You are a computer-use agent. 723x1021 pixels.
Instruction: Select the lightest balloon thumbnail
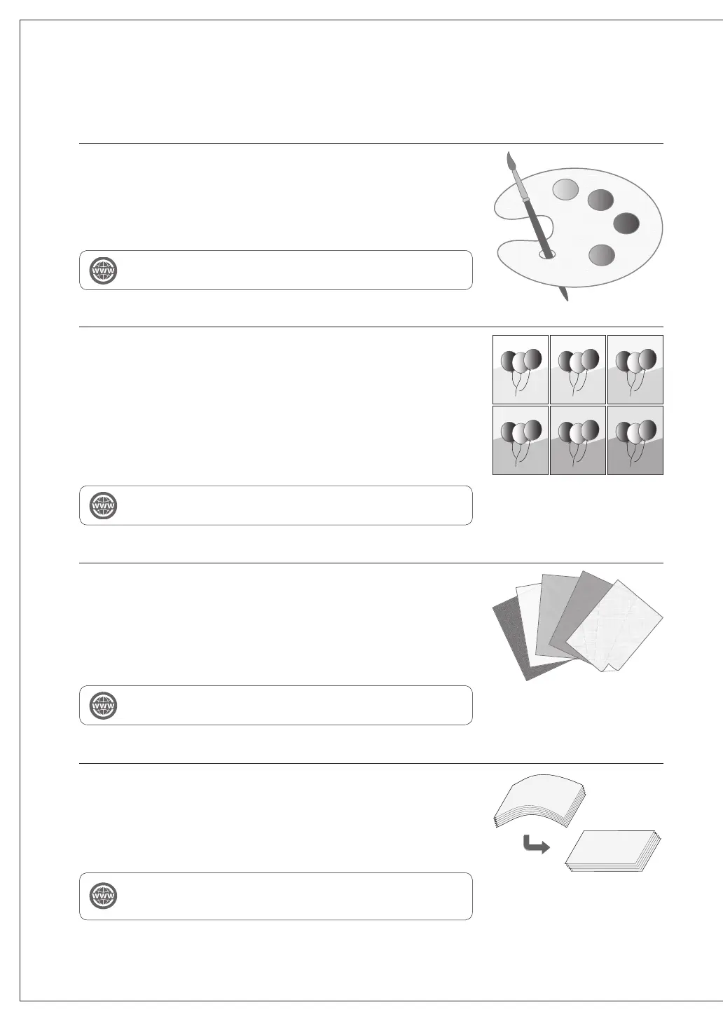(521, 369)
